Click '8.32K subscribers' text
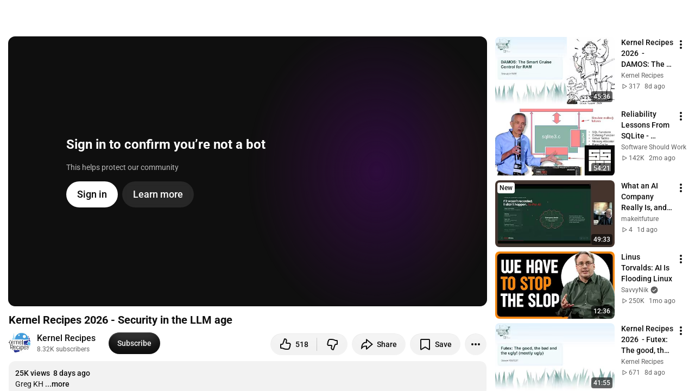The image size is (695, 391). pyautogui.click(x=63, y=349)
